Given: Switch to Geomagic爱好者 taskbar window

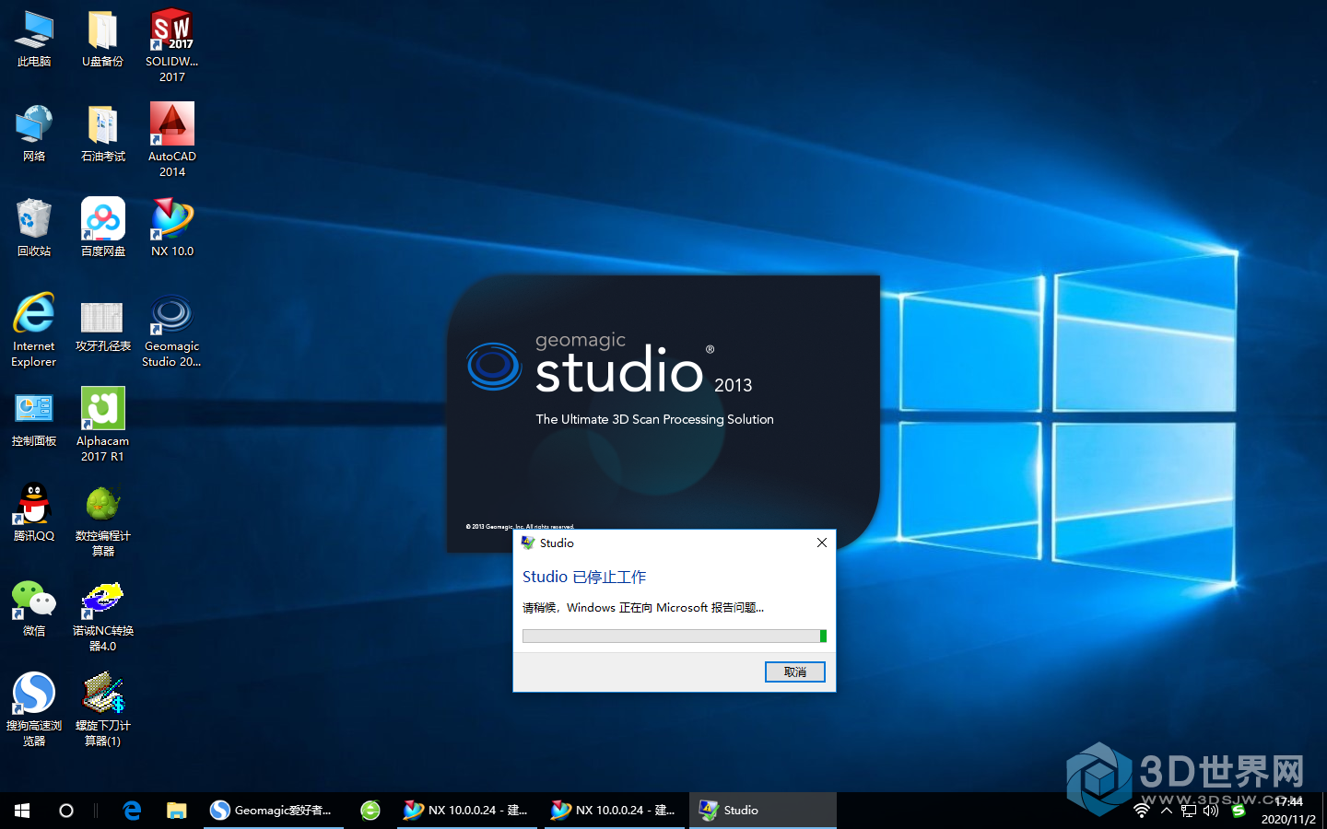Looking at the screenshot, I should pyautogui.click(x=274, y=811).
